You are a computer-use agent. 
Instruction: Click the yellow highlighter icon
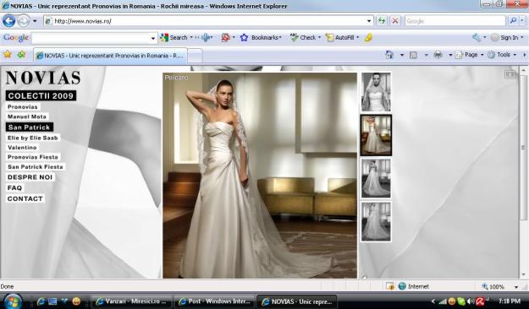368,38
